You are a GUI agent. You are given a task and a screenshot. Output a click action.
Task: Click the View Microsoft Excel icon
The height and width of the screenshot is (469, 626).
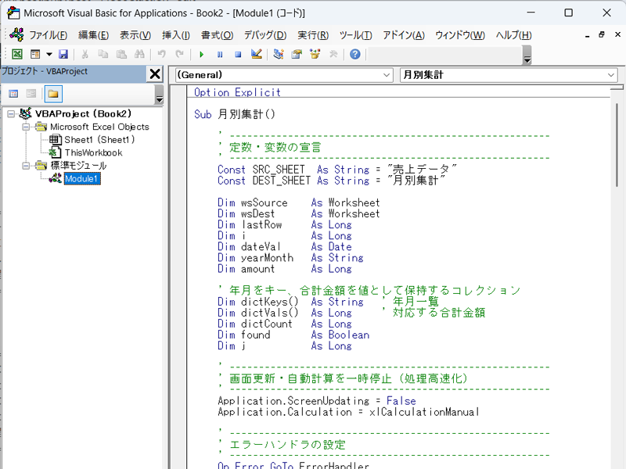(x=17, y=54)
